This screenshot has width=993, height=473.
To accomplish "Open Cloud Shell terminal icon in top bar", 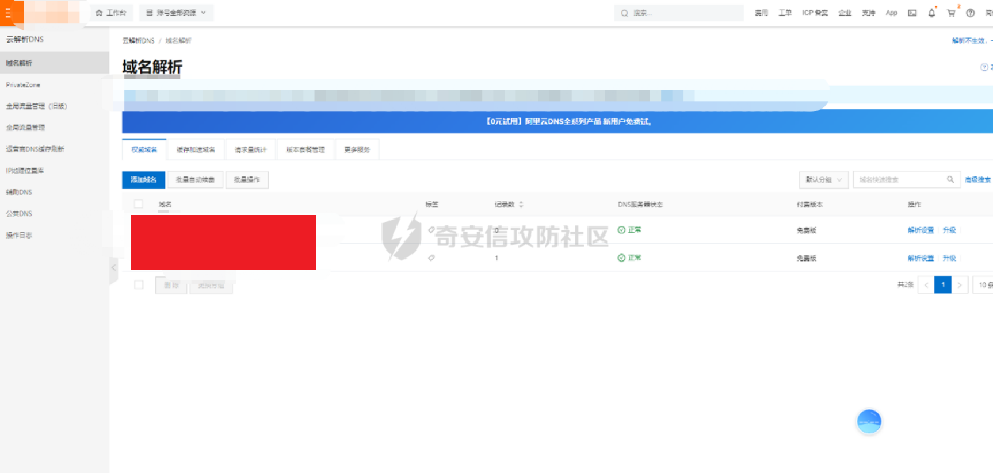I will [x=912, y=13].
